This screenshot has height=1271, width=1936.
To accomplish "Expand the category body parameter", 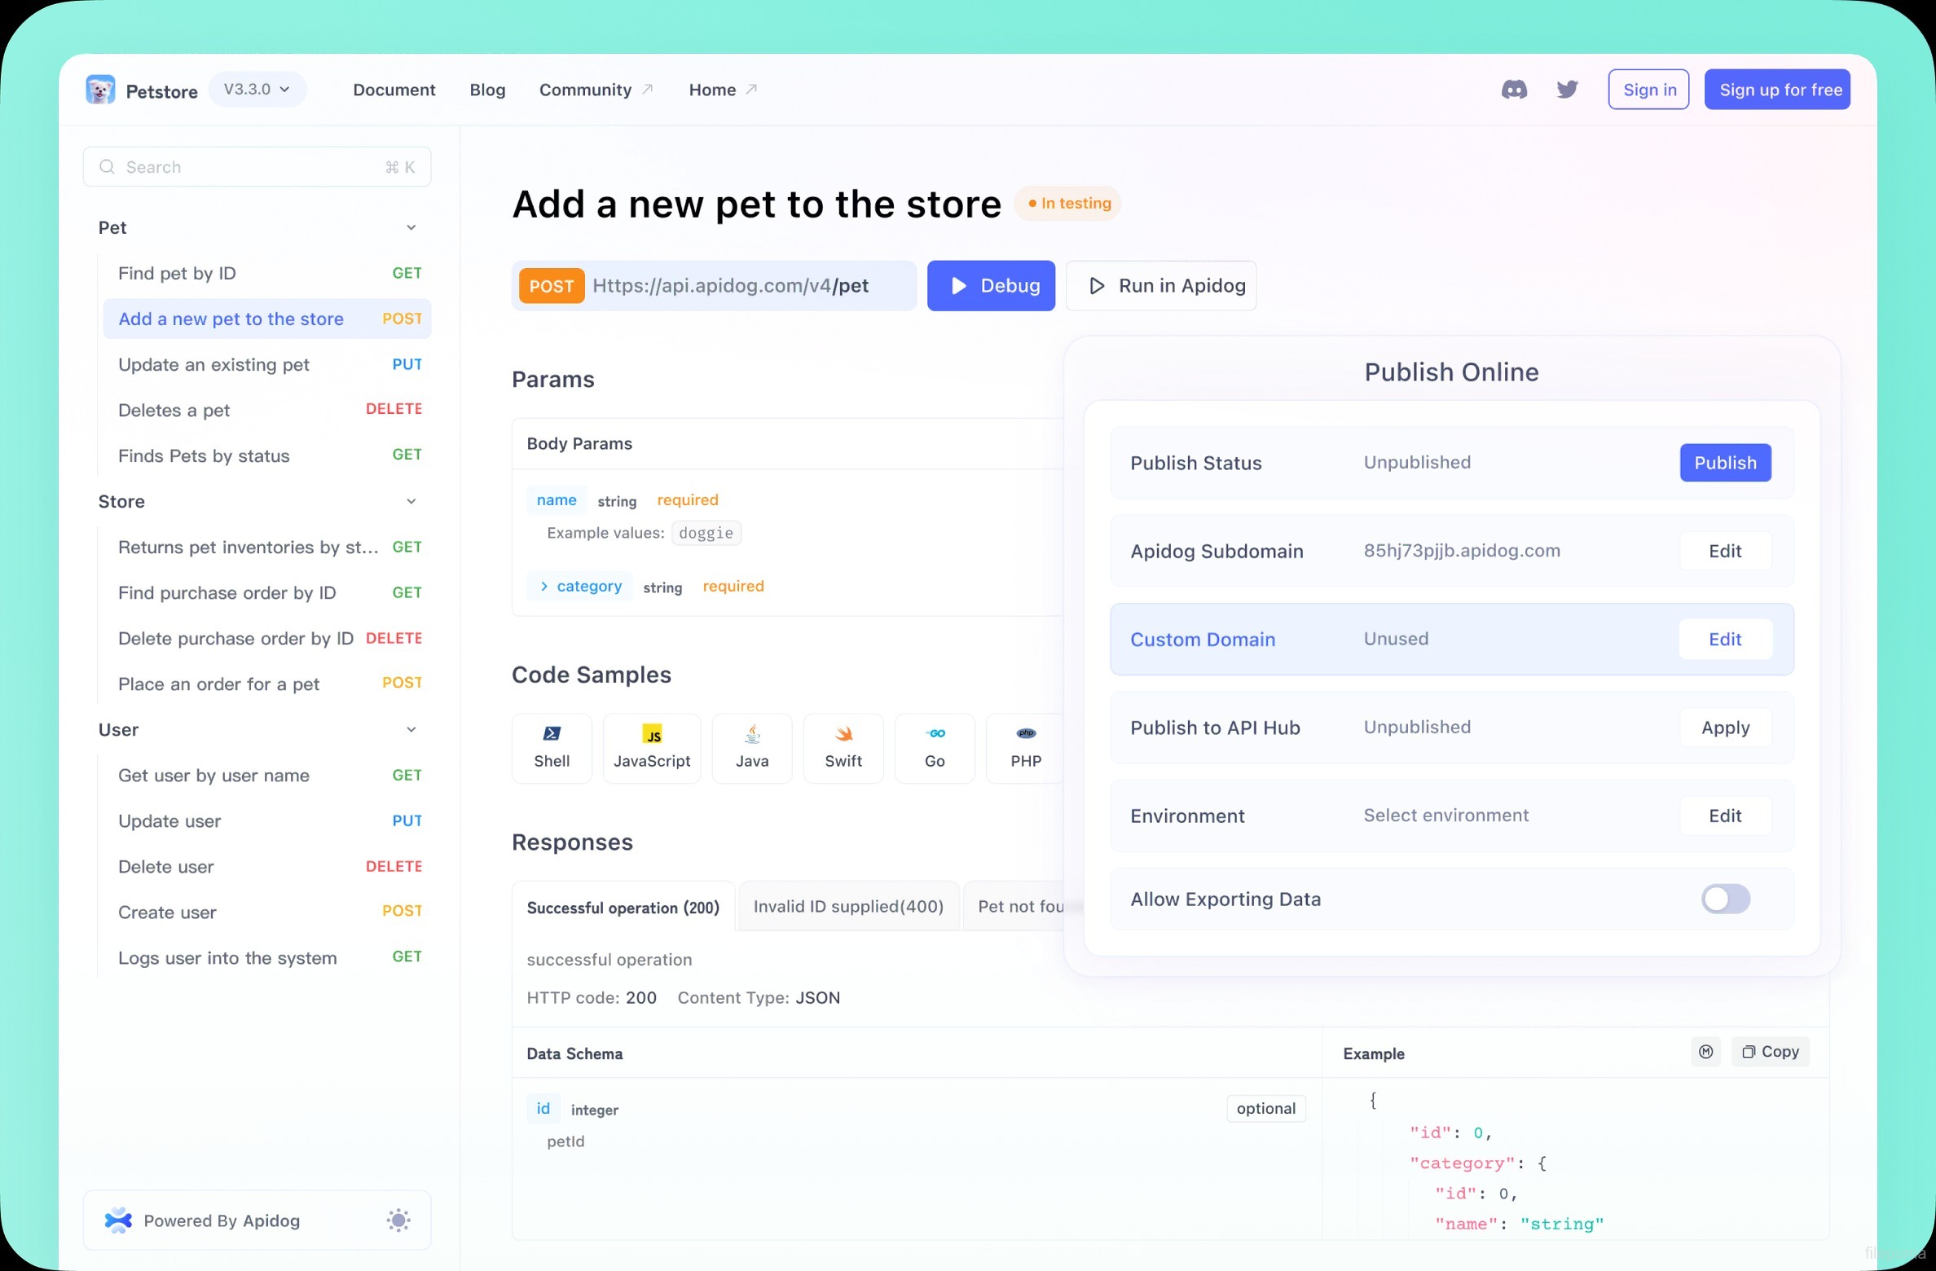I will coord(544,586).
